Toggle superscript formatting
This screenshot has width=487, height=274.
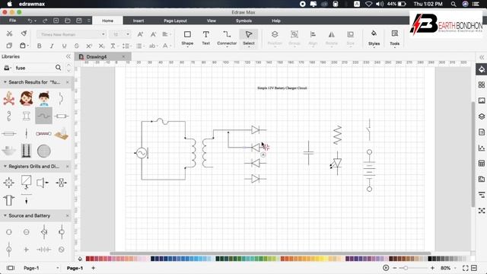[x=89, y=46]
